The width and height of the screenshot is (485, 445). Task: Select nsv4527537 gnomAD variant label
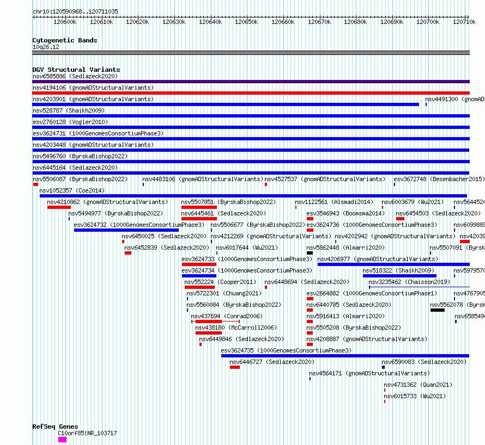click(x=325, y=179)
